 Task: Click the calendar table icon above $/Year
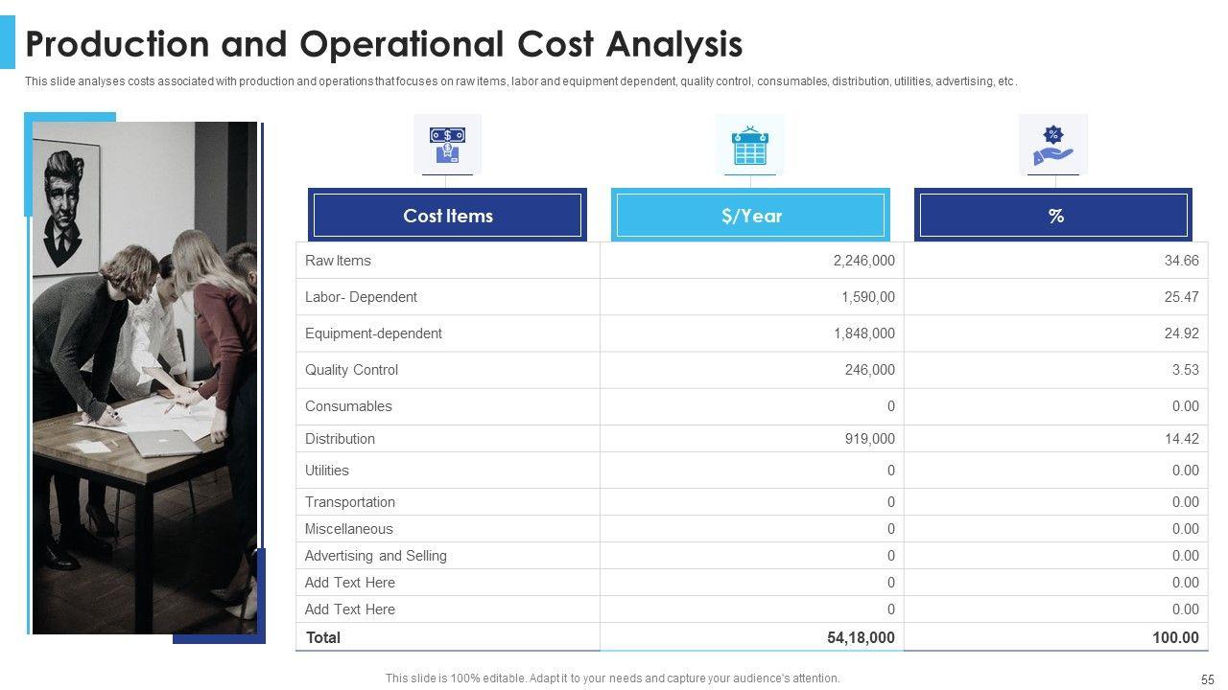[749, 145]
